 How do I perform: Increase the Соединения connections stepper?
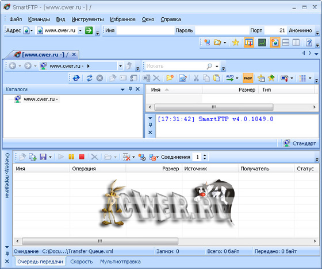(x=205, y=155)
